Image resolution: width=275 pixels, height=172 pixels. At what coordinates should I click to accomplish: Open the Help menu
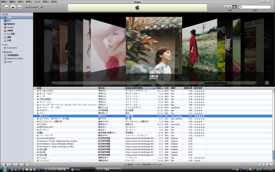[x=54, y=2]
